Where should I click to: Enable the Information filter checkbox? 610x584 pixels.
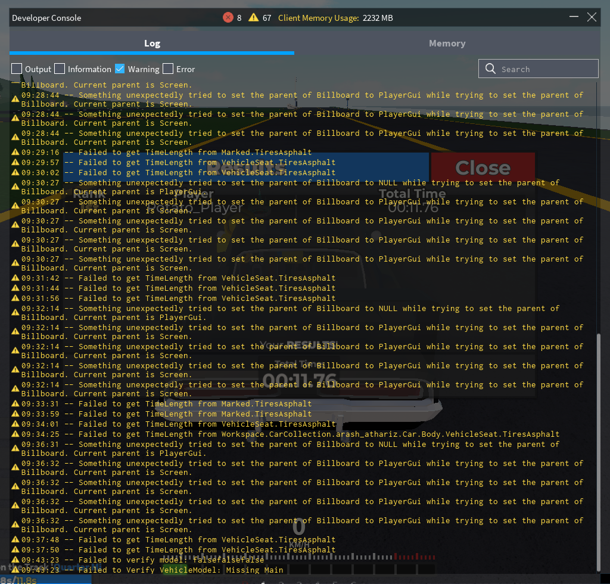coord(60,69)
